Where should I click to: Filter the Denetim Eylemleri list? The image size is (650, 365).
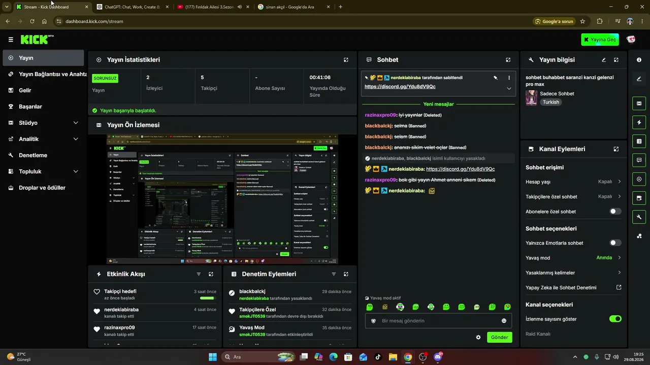click(x=334, y=274)
